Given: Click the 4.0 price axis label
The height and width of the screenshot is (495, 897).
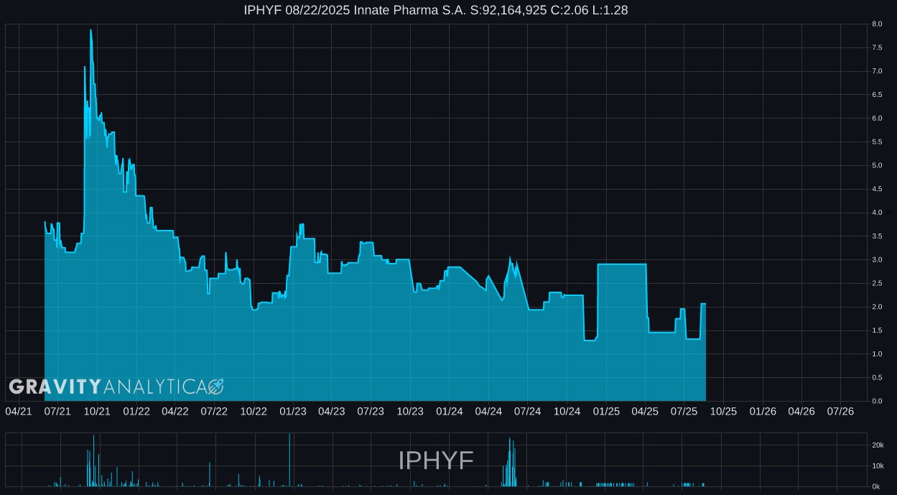Looking at the screenshot, I should click(877, 213).
